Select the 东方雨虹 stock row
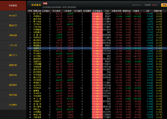This screenshot has height=119, width=167. [97, 56]
